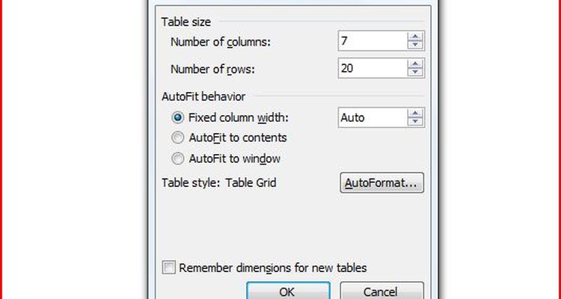This screenshot has width=561, height=299.
Task: Increase the number of columns with up arrow
Action: (x=415, y=37)
